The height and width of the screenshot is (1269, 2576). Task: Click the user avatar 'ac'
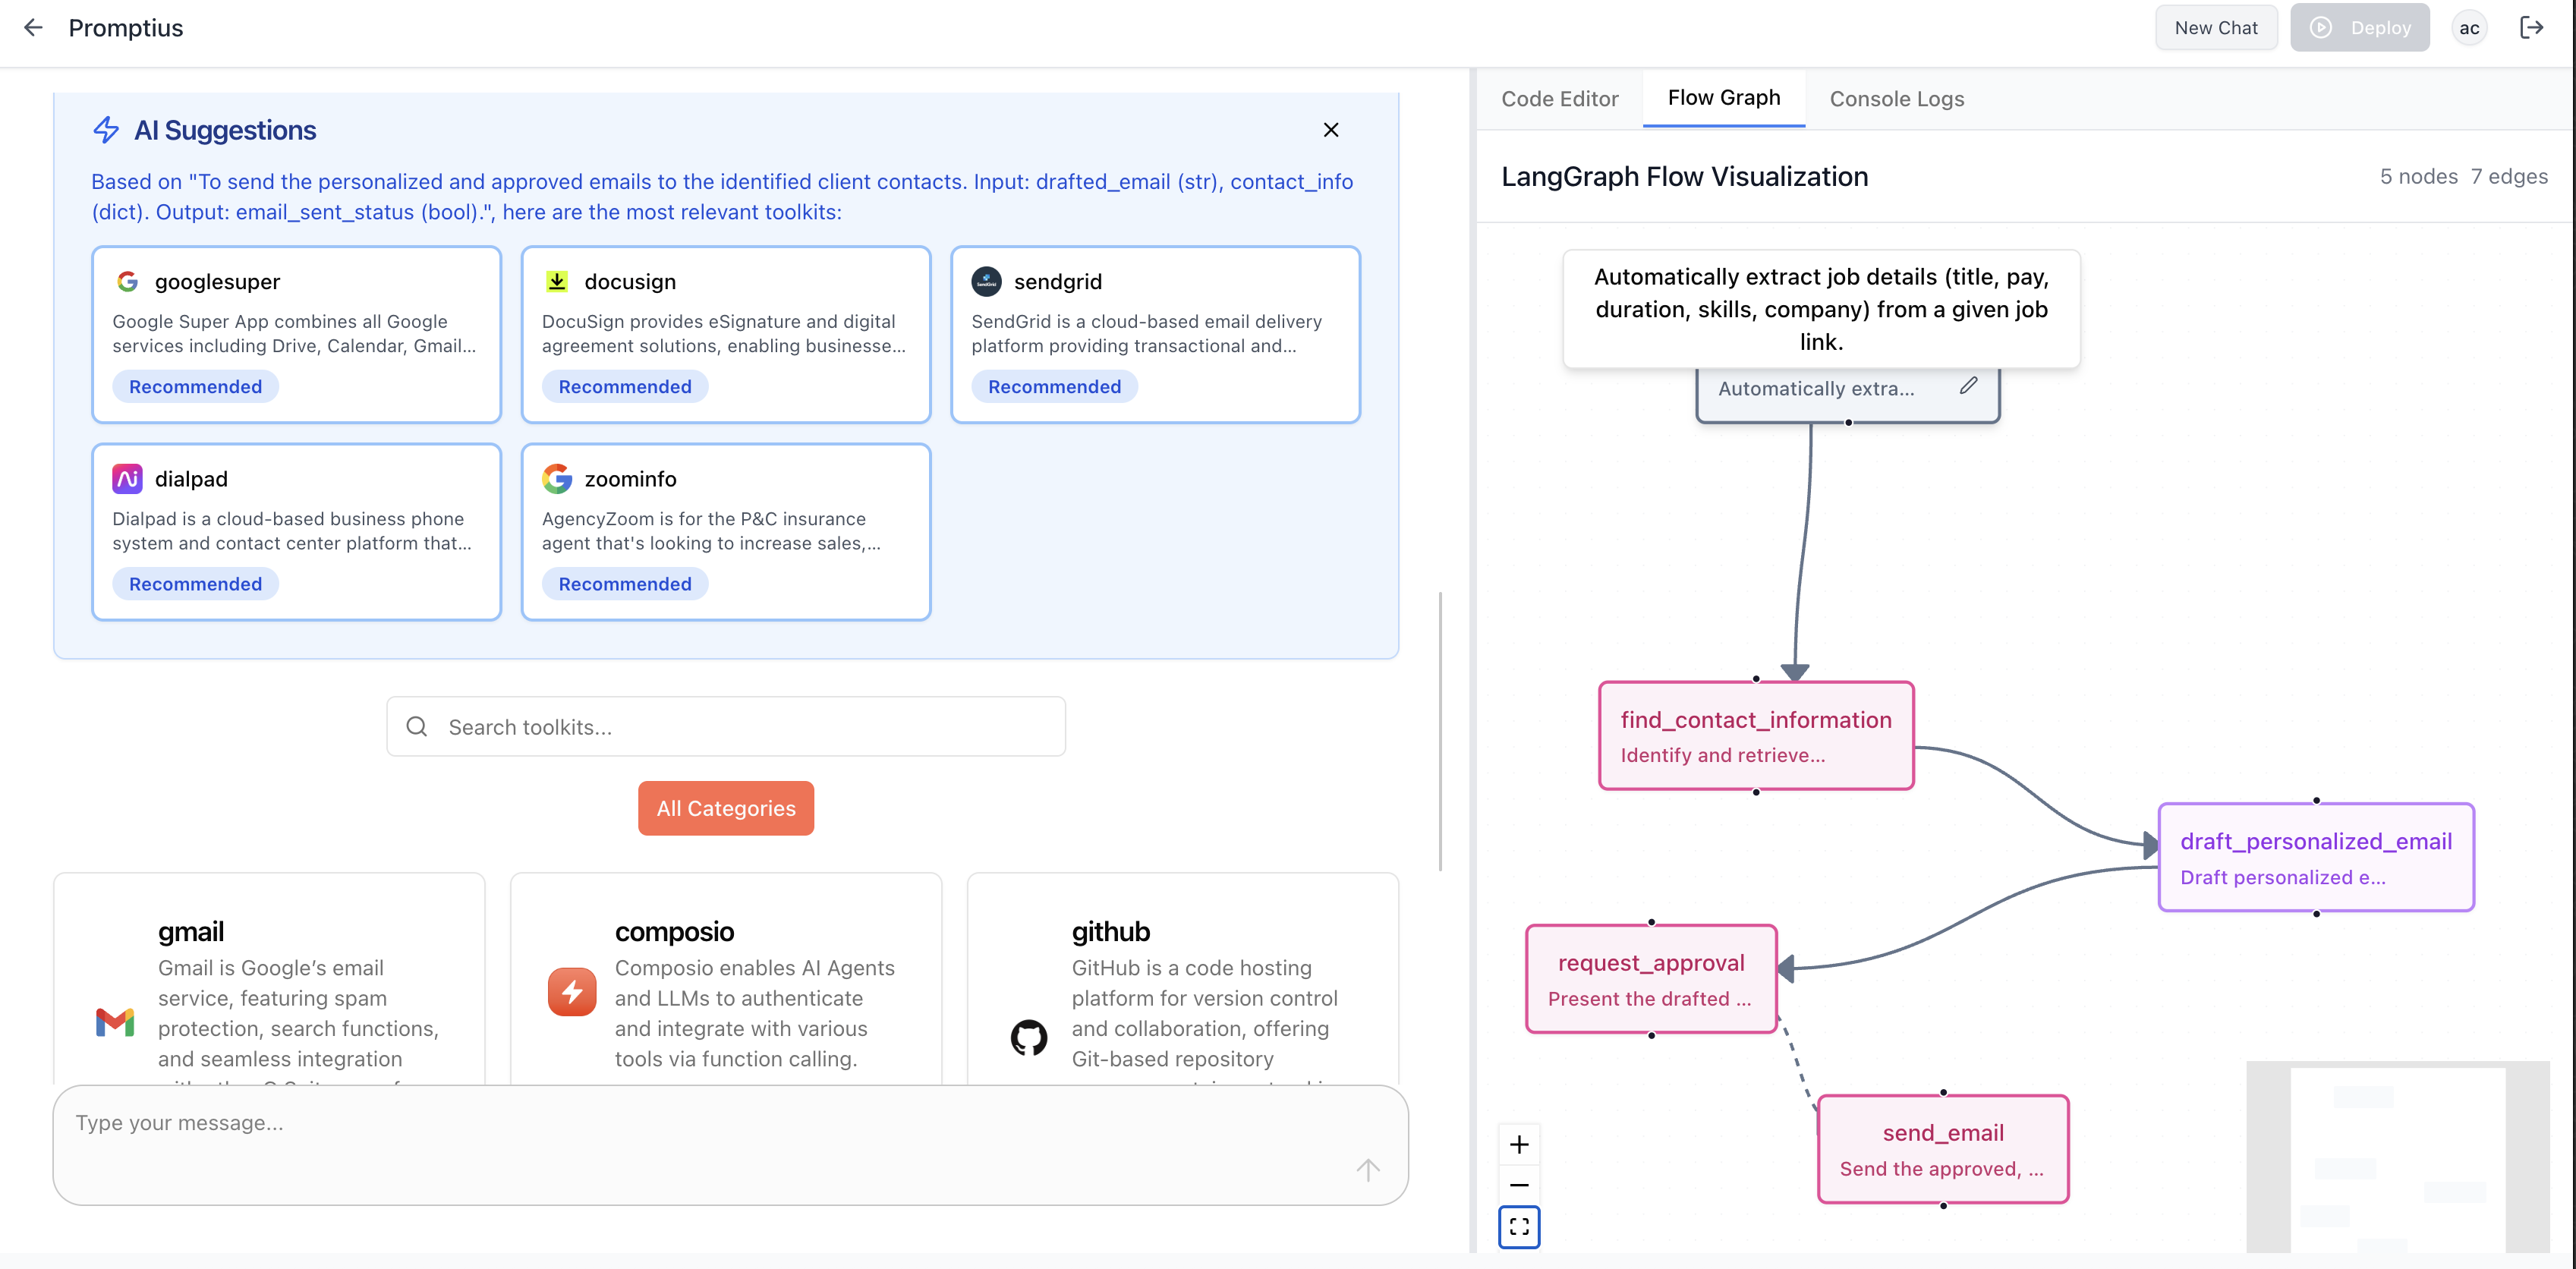point(2468,28)
